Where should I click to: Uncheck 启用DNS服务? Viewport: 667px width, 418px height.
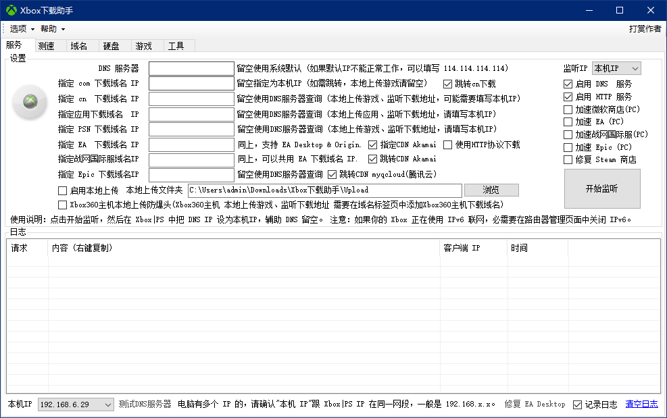568,84
